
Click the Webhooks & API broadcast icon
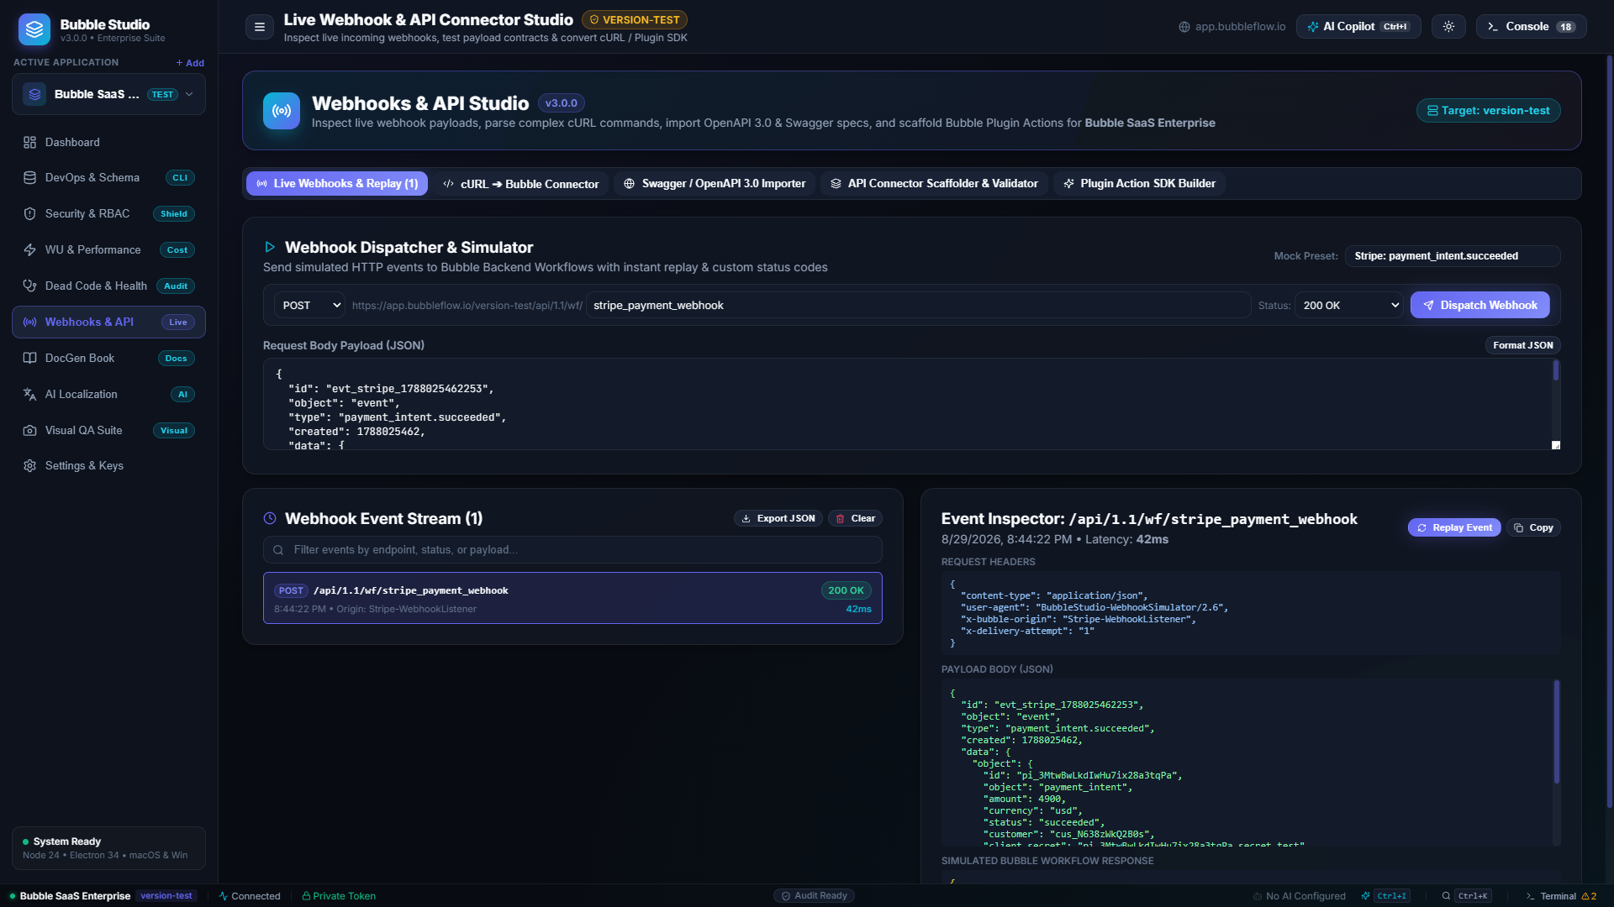29,322
